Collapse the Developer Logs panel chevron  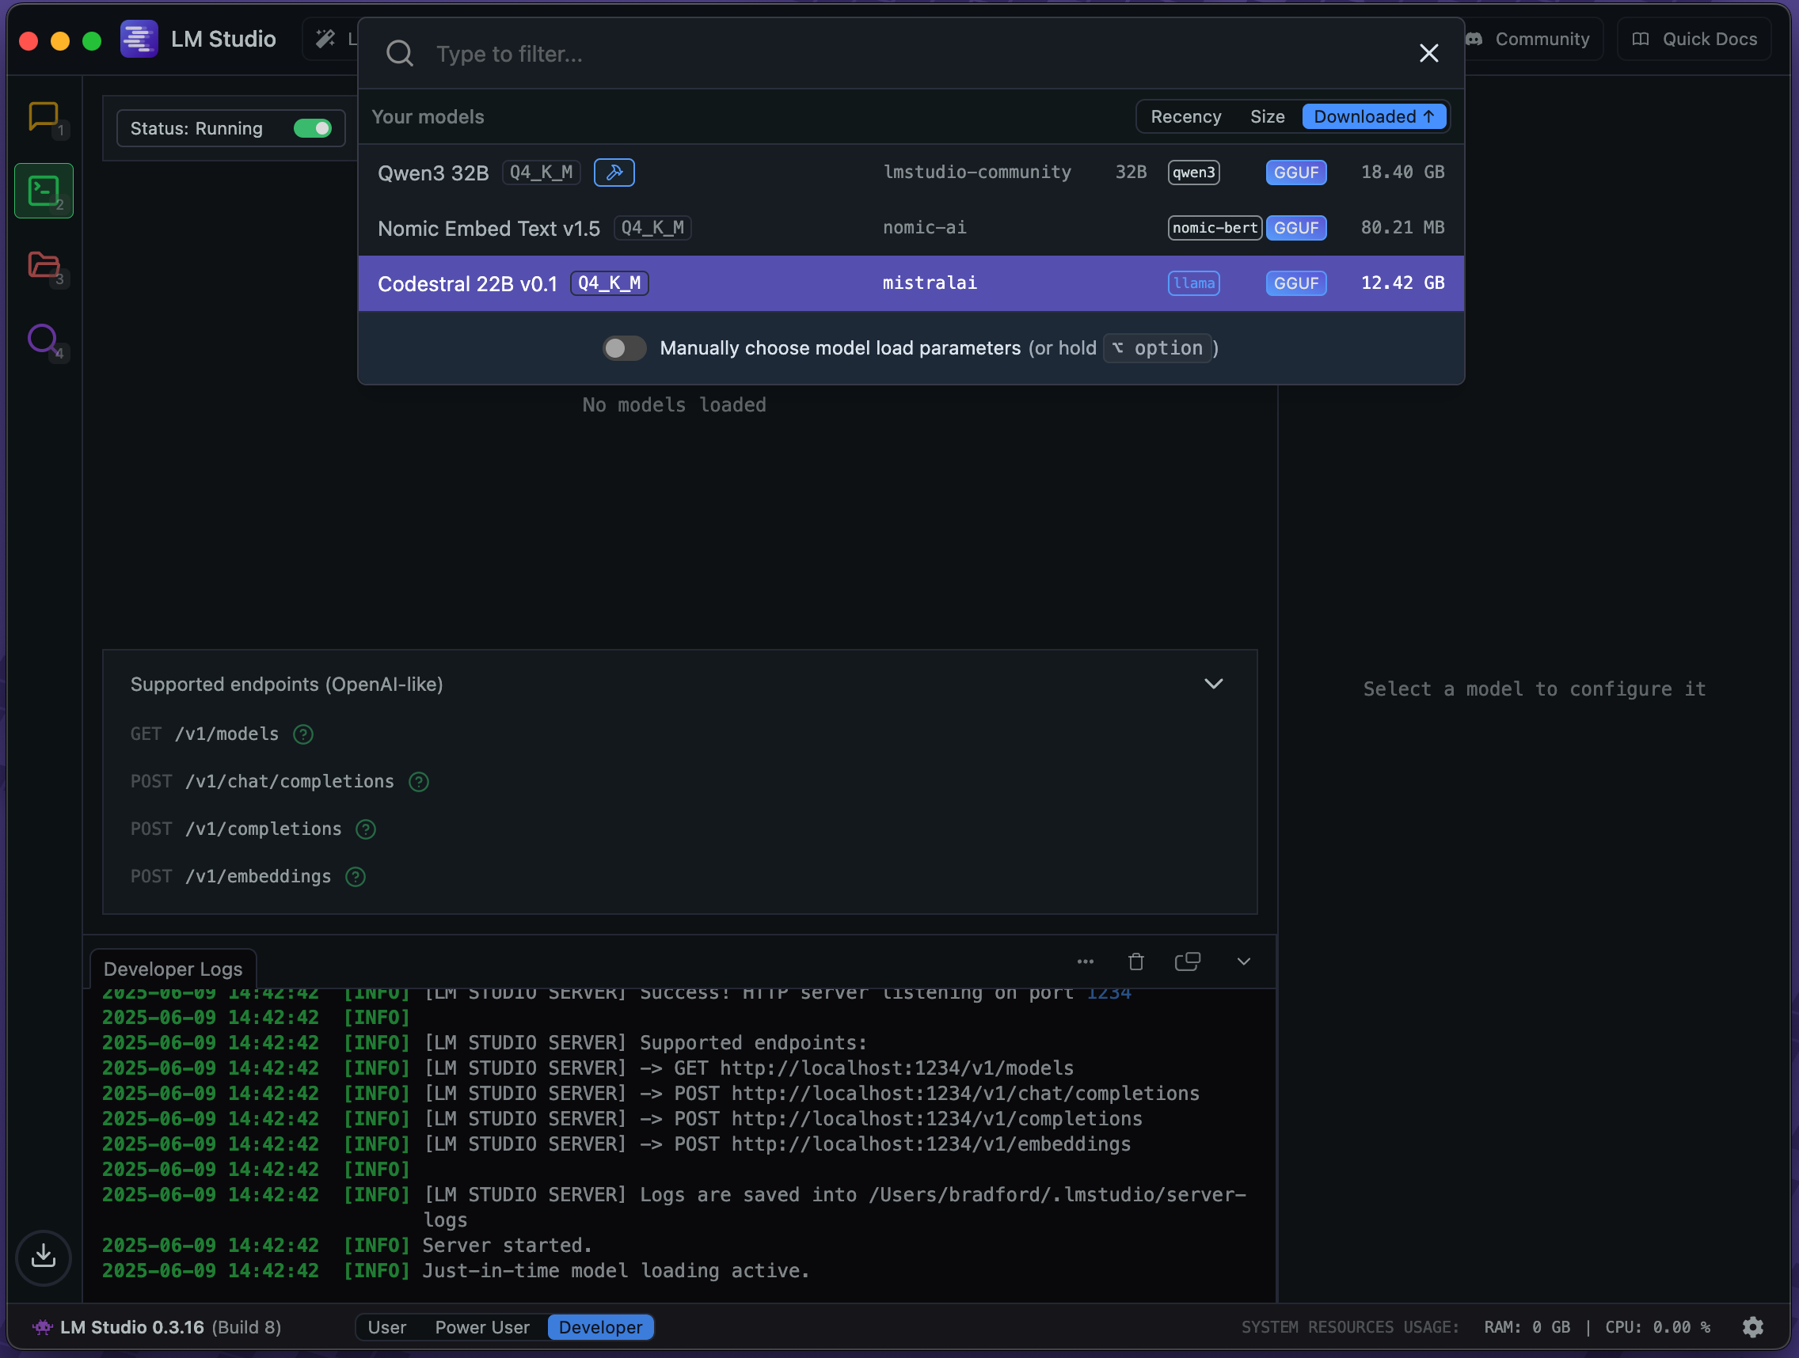click(x=1243, y=962)
